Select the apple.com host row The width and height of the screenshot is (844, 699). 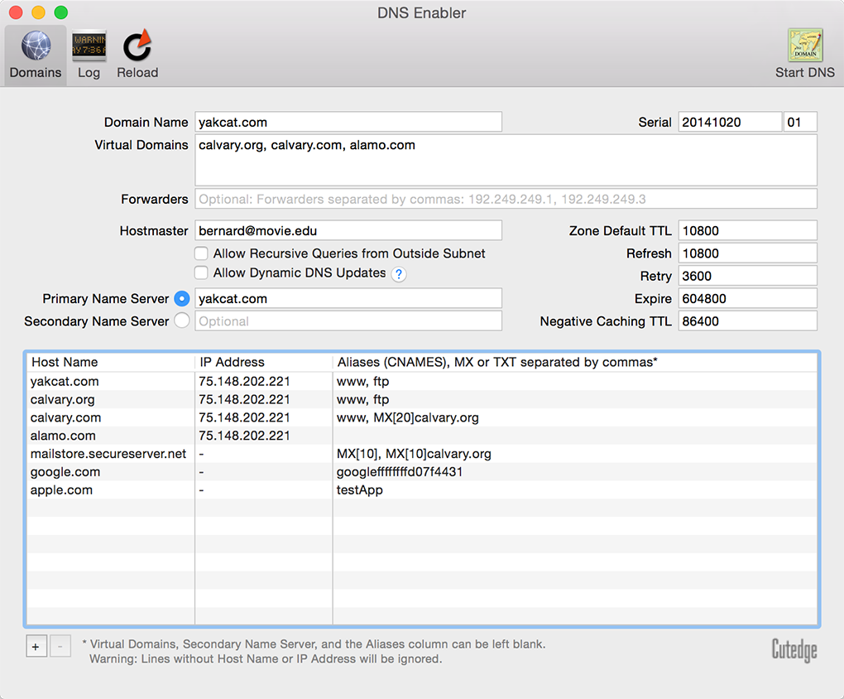[62, 490]
